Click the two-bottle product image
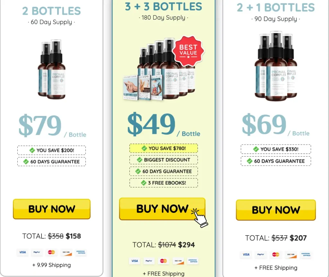This screenshot has width=329, height=277. 52,69
